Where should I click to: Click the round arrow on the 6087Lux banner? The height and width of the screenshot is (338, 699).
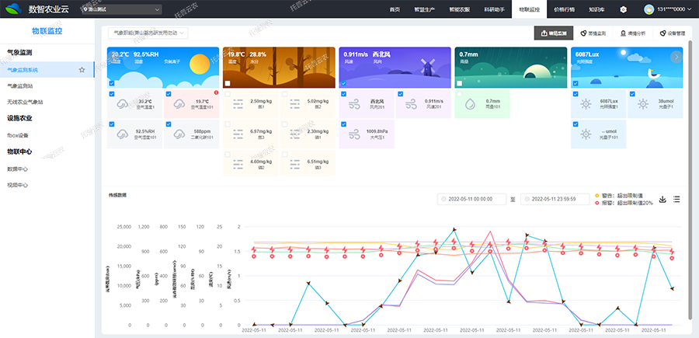[676, 57]
